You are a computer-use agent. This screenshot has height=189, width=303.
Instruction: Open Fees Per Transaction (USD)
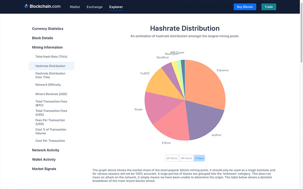click(x=50, y=122)
